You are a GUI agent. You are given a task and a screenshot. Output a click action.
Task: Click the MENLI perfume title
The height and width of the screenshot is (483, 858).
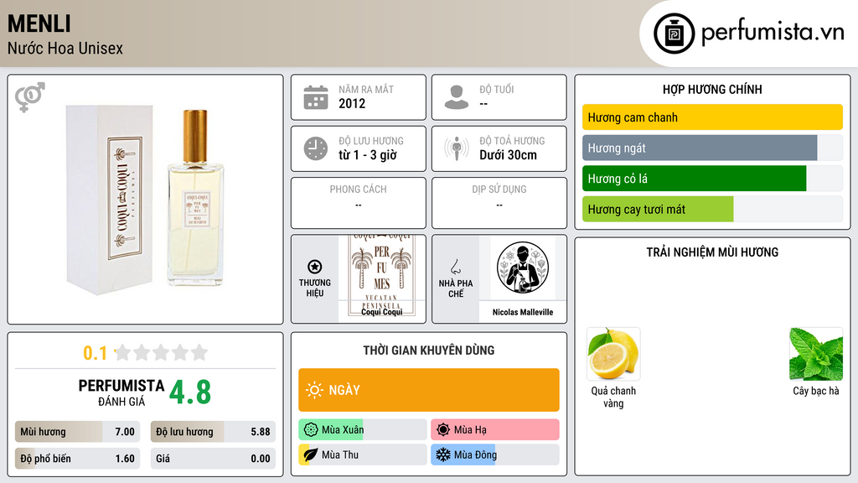coord(39,23)
